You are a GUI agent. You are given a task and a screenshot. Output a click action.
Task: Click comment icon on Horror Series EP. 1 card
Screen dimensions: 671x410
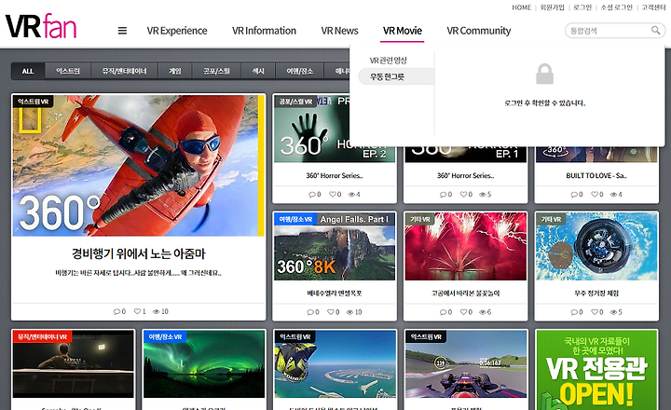[444, 195]
